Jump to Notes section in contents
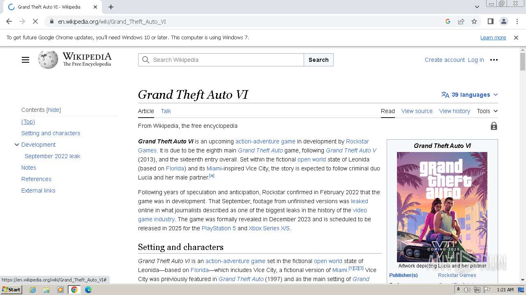This screenshot has height=295, width=526. (x=29, y=168)
